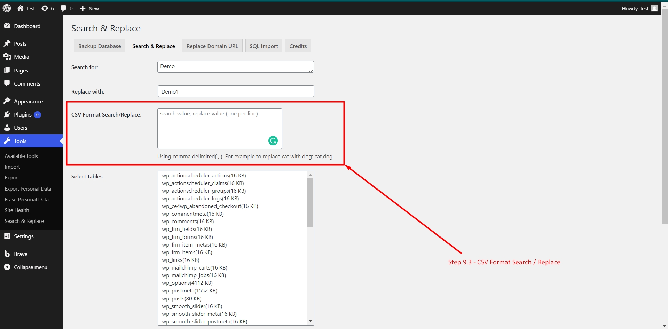
Task: Select wp_options(4112 KB) table
Action: click(x=187, y=283)
